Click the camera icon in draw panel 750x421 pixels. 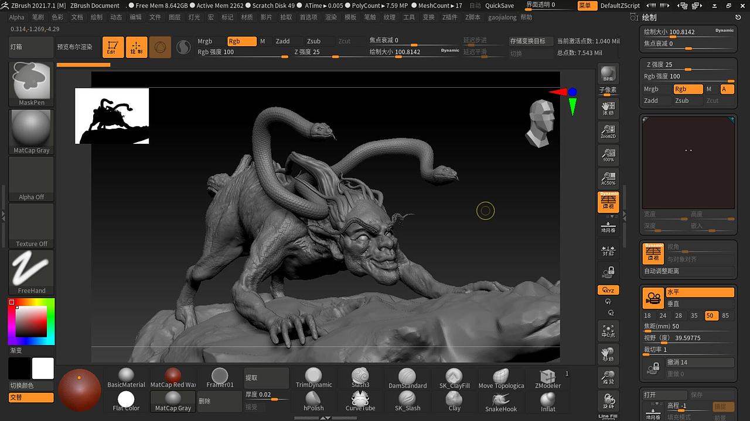tap(653, 298)
